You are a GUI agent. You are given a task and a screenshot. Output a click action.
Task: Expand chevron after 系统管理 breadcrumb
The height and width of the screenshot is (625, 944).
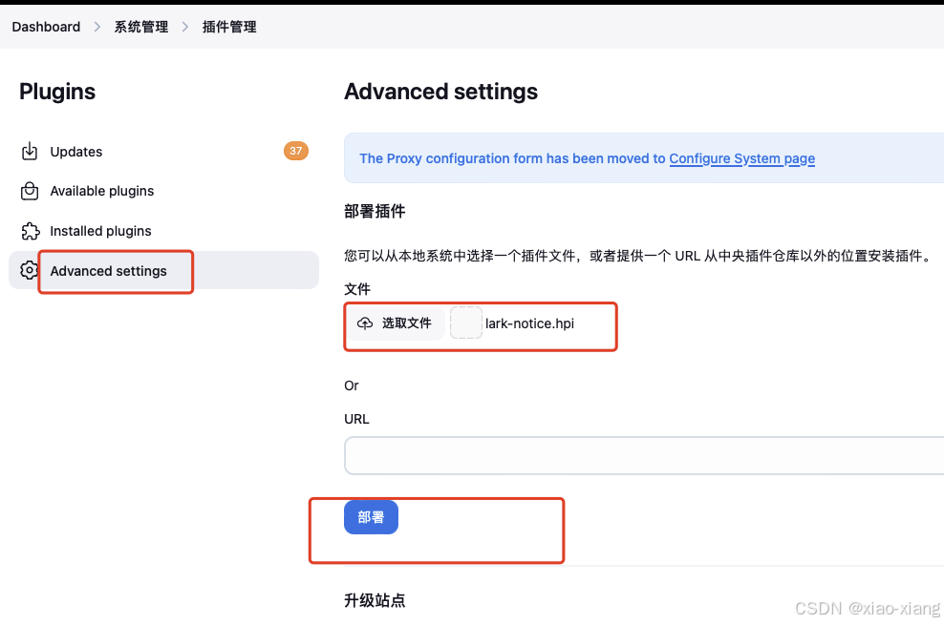click(x=184, y=27)
